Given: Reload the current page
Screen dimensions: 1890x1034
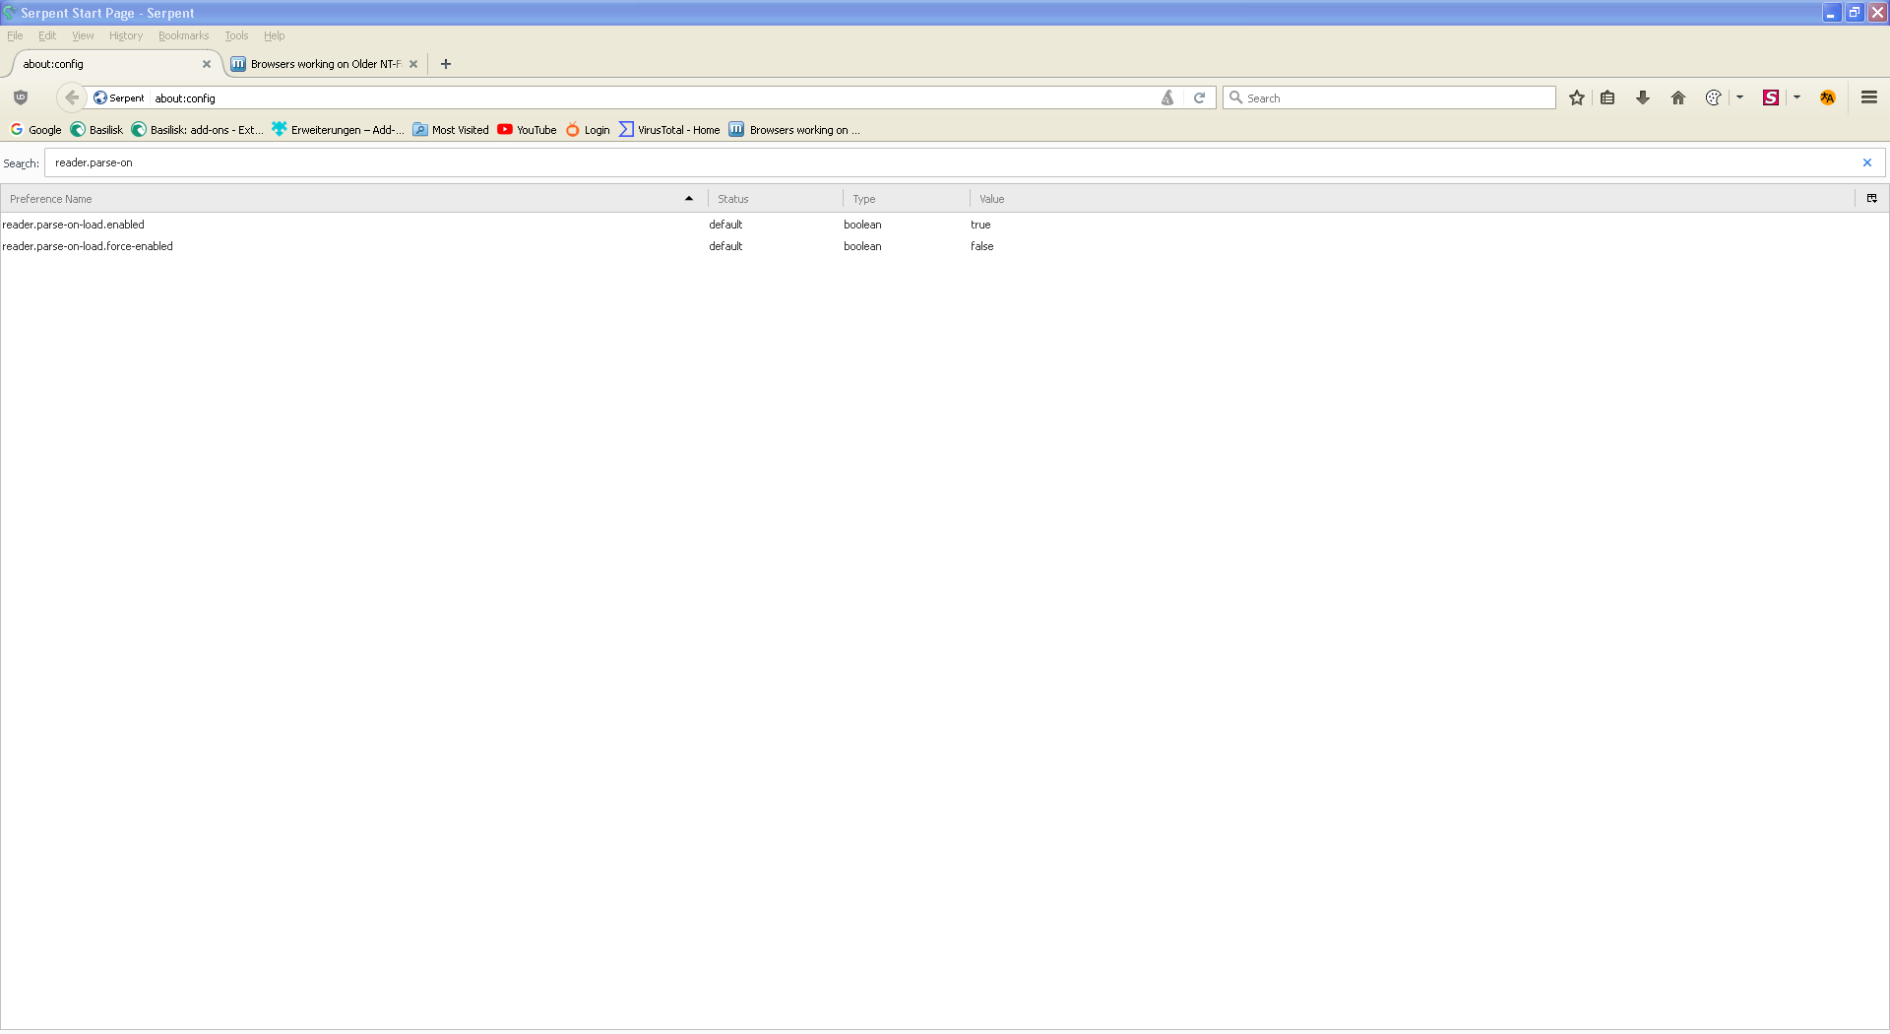Looking at the screenshot, I should (x=1199, y=97).
